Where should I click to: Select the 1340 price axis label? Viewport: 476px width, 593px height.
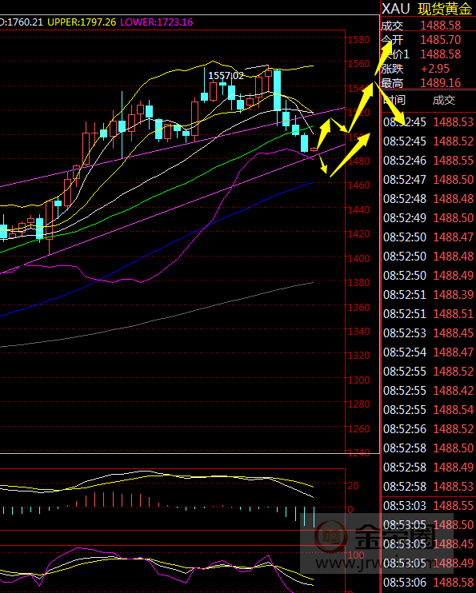358,332
